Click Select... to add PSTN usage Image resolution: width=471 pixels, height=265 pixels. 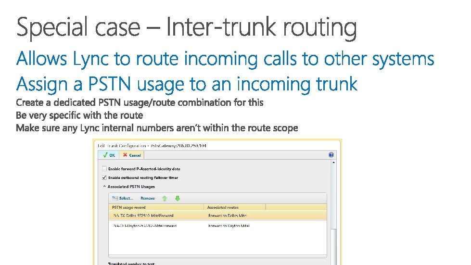[x=123, y=198]
